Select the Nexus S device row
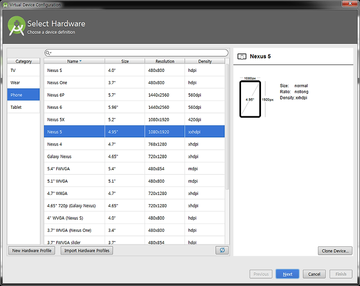Viewport: 360px width, 286px height. coord(134,70)
